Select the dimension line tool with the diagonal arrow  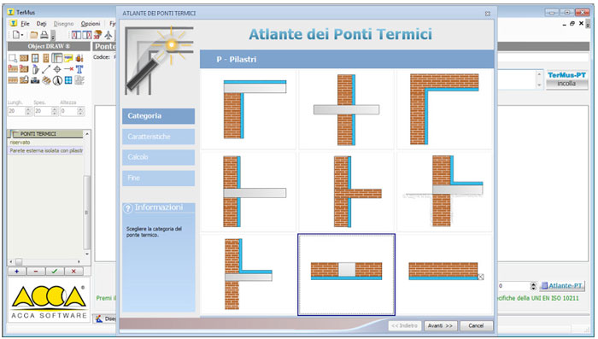coord(46,69)
